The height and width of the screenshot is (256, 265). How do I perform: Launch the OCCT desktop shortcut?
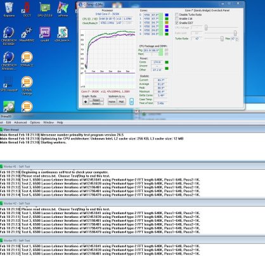27,9
